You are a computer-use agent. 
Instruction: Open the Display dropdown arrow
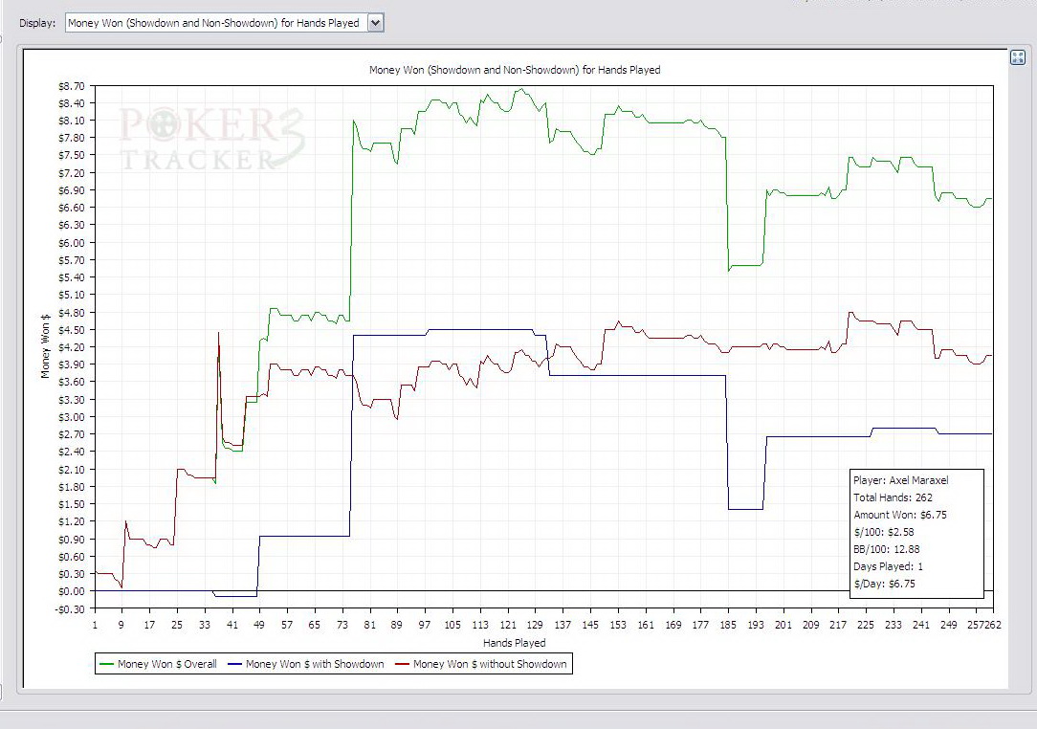click(x=375, y=23)
